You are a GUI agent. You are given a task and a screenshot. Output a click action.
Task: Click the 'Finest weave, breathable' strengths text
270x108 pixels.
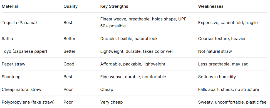pyautogui.click(x=125, y=19)
